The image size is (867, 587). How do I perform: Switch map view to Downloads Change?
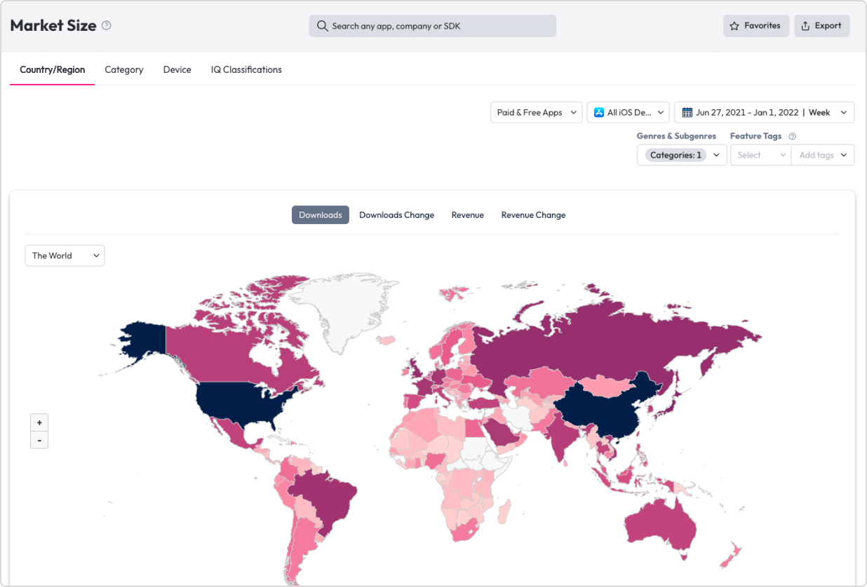[x=396, y=215]
